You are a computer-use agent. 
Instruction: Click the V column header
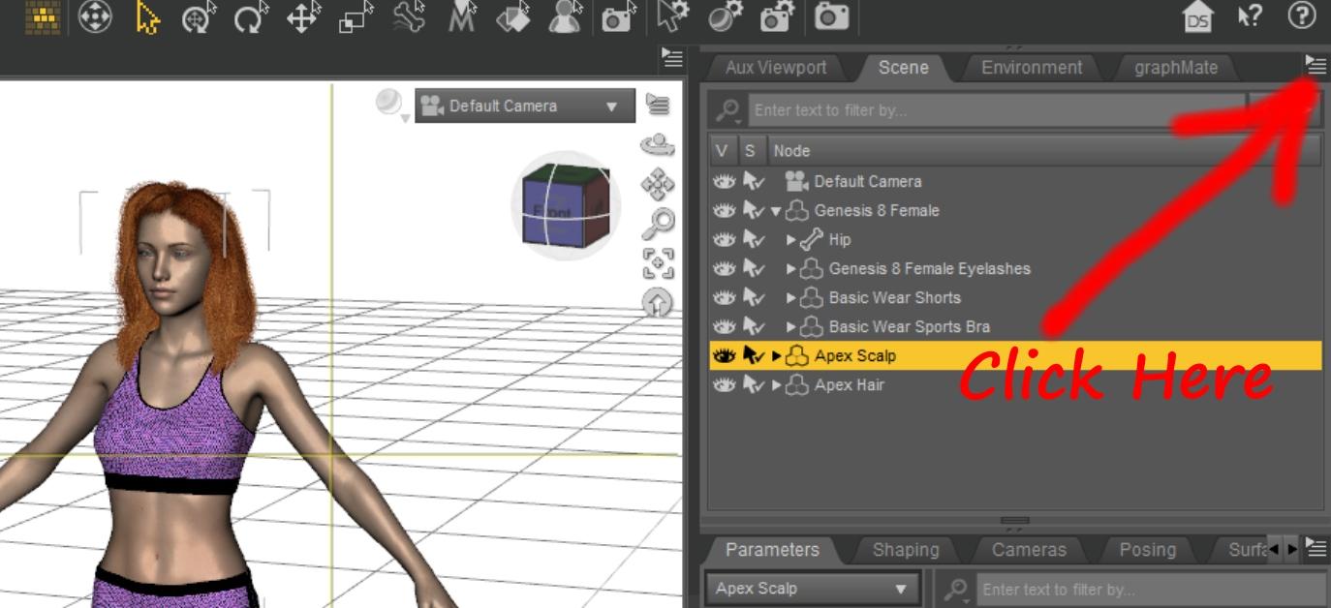pyautogui.click(x=723, y=150)
